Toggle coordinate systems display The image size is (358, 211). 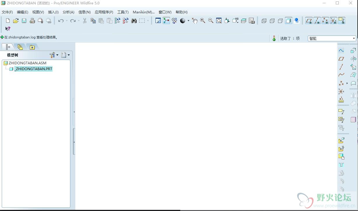pyautogui.click(x=333, y=21)
